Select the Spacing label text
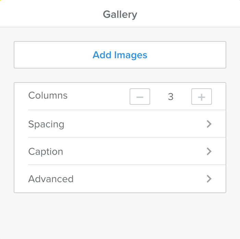240x239 pixels. [46, 124]
